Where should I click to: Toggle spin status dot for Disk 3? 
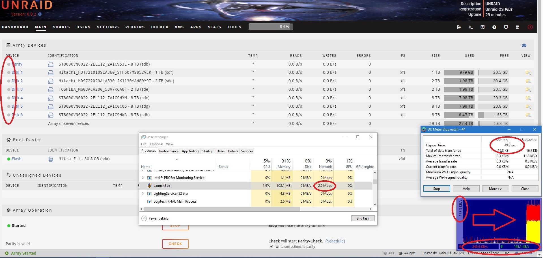[x=9, y=90]
